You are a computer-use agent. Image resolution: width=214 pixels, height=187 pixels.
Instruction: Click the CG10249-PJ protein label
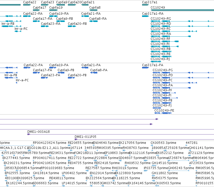(x=162, y=105)
